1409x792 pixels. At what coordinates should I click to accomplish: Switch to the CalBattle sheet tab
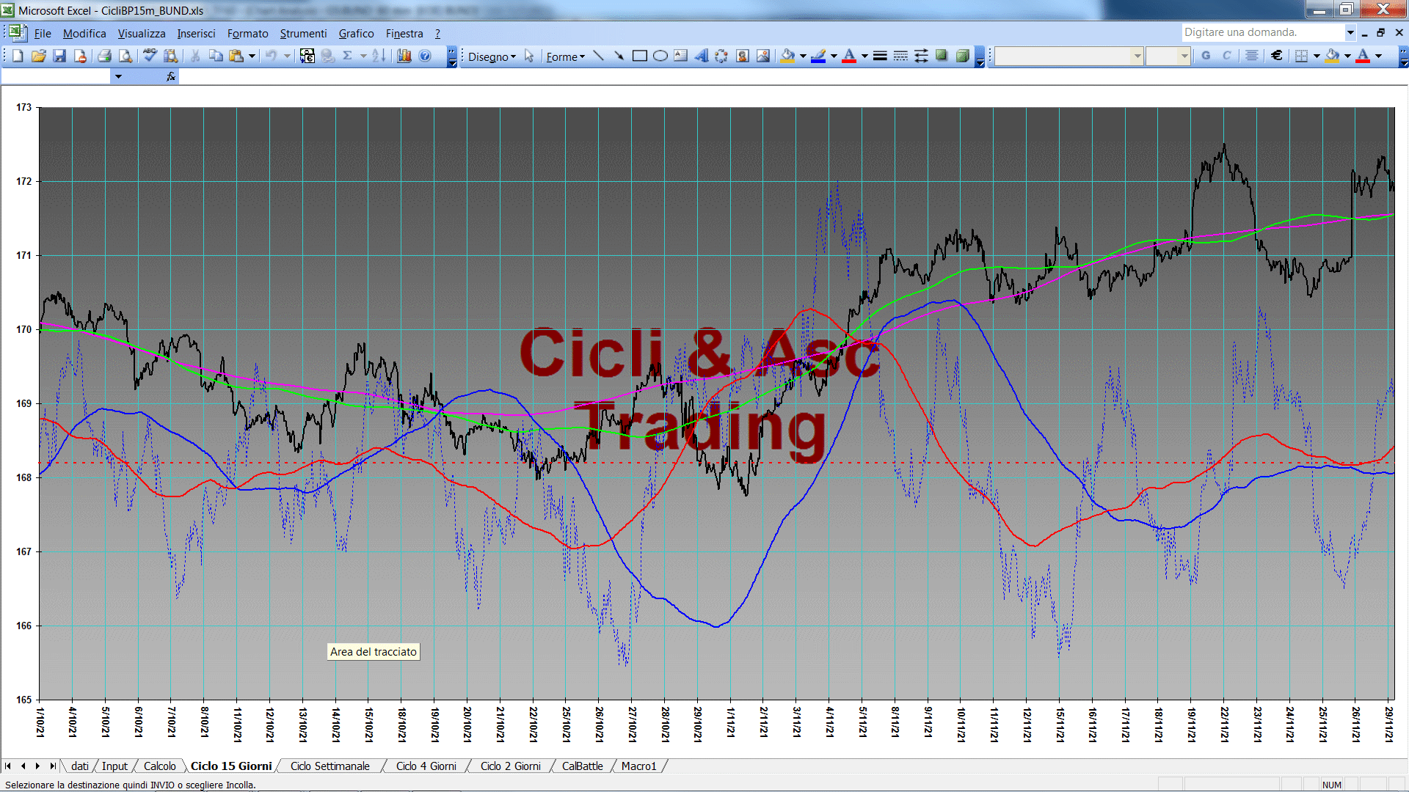582,766
